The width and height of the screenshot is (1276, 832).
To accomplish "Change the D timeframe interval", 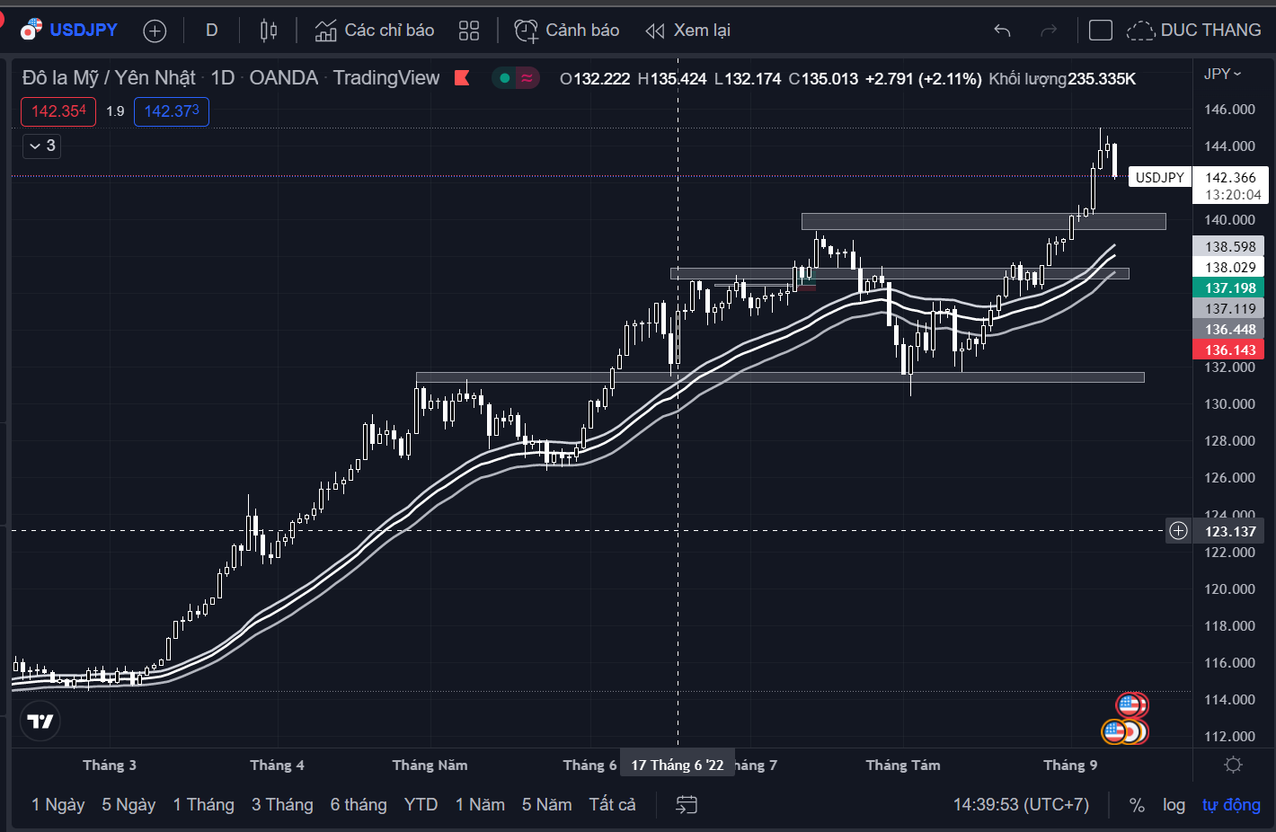I will [x=212, y=30].
